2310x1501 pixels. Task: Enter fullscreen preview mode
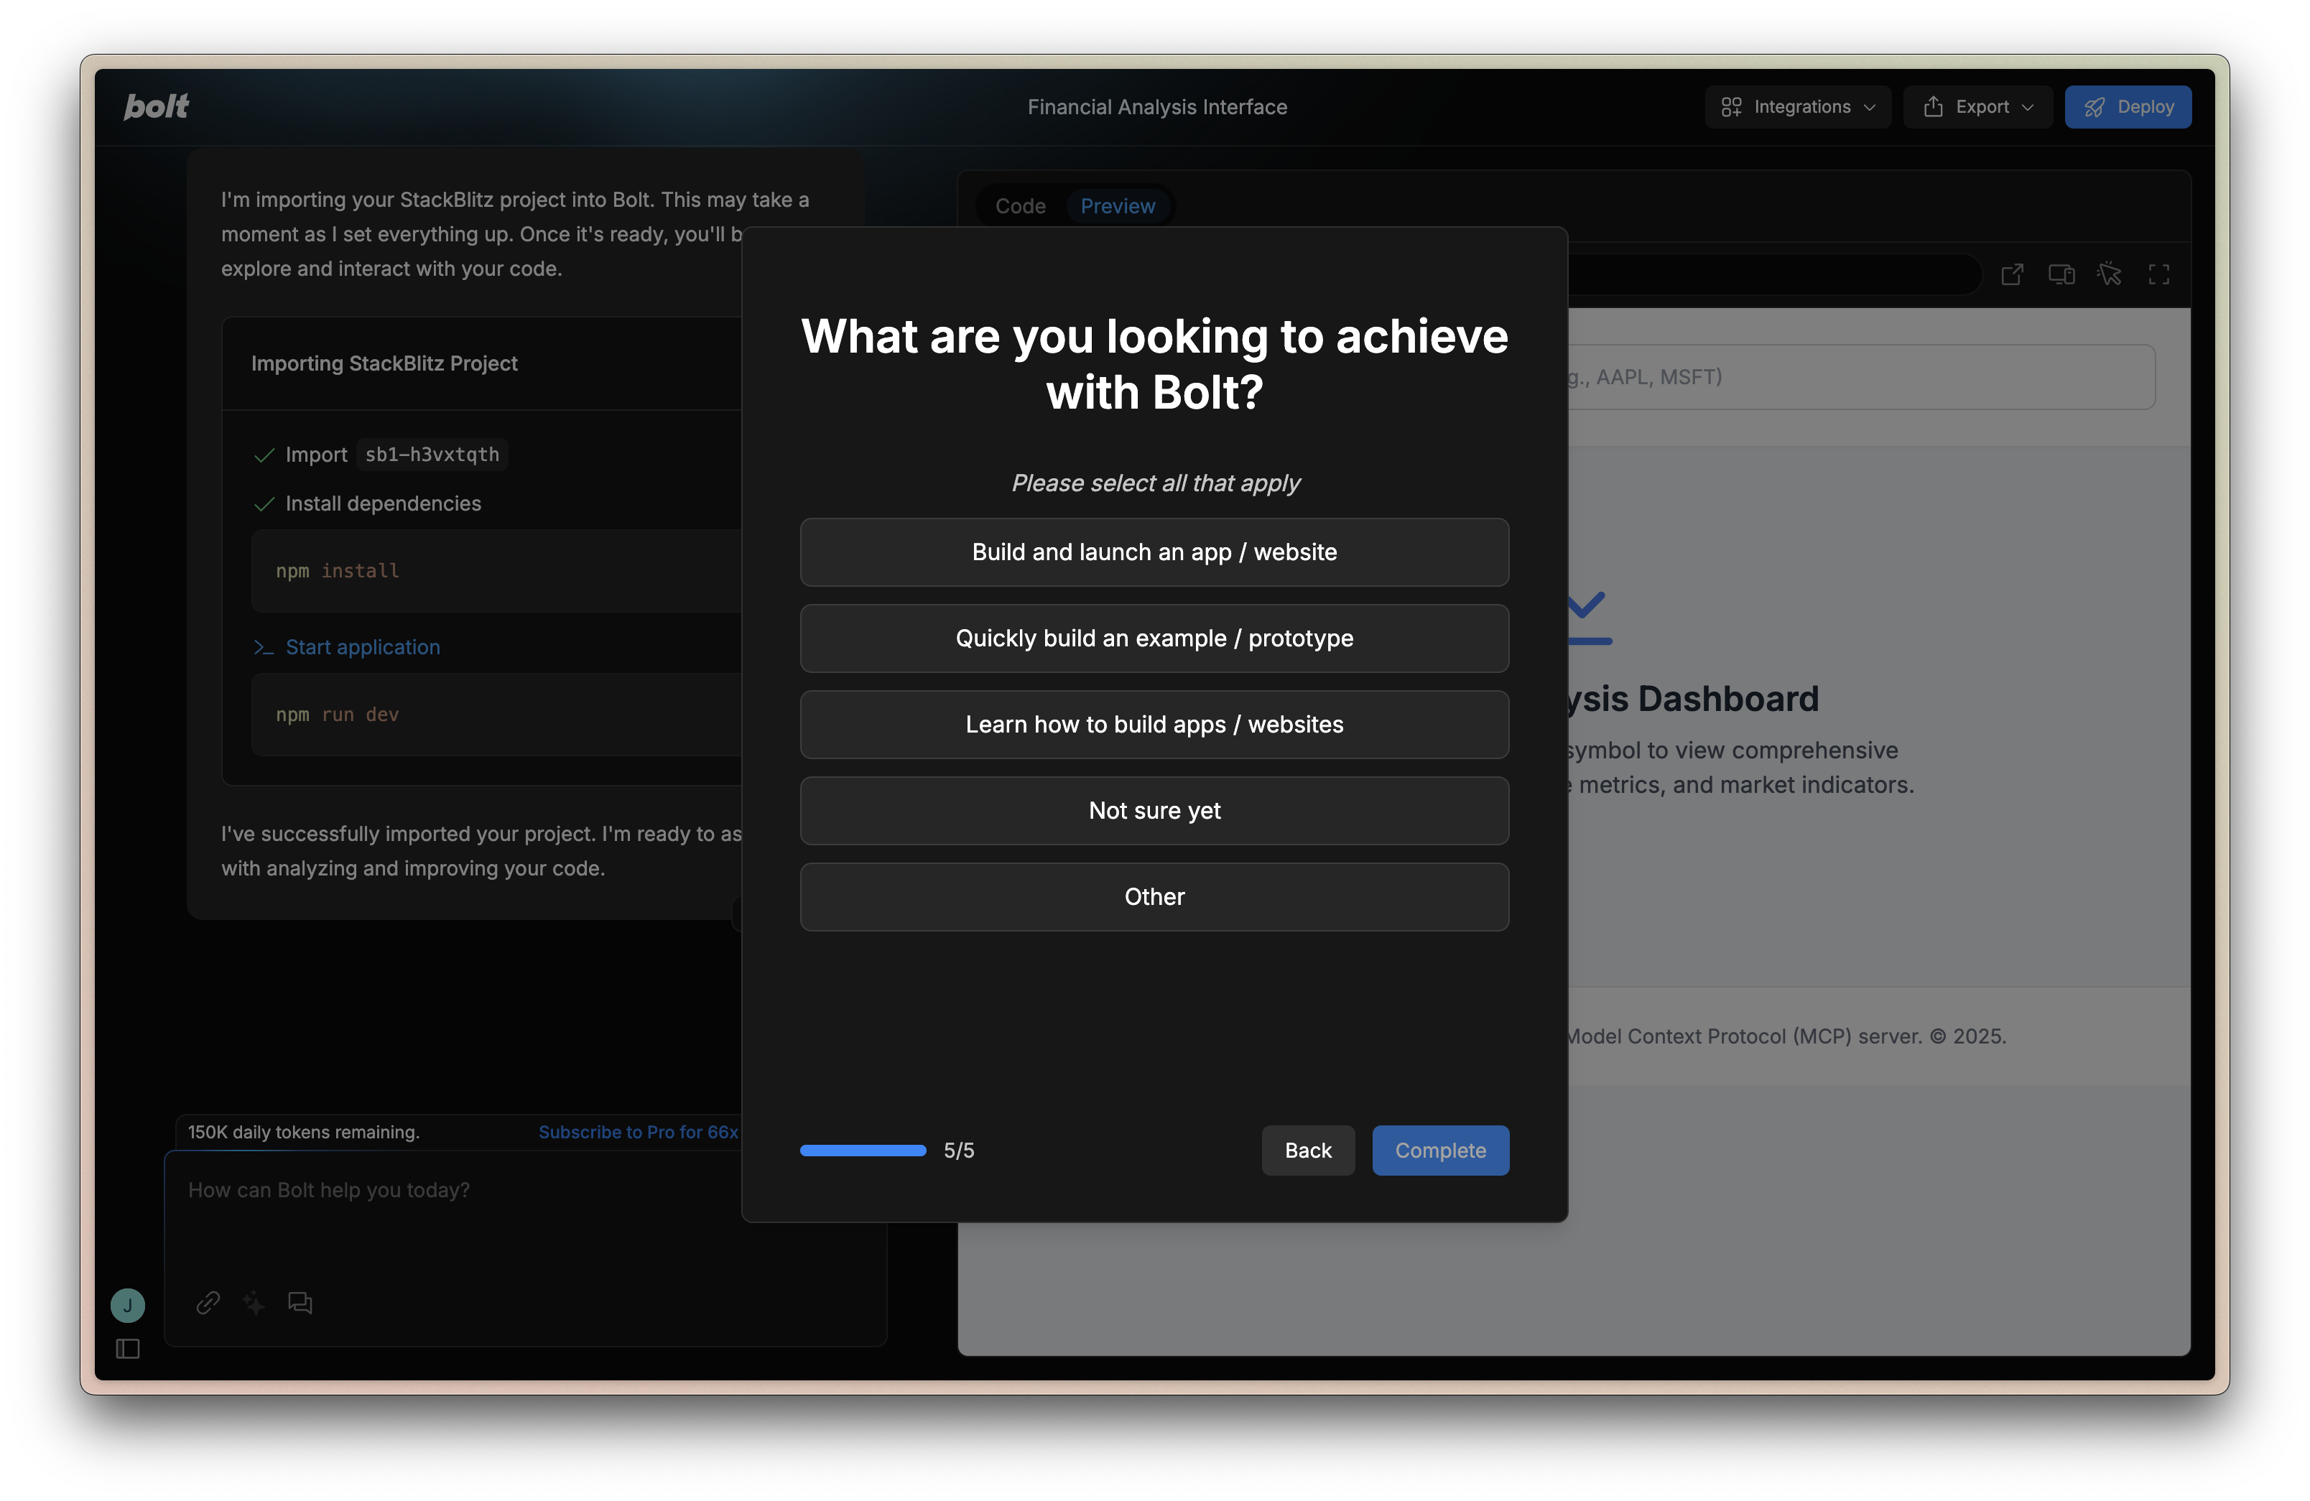pyautogui.click(x=2158, y=274)
